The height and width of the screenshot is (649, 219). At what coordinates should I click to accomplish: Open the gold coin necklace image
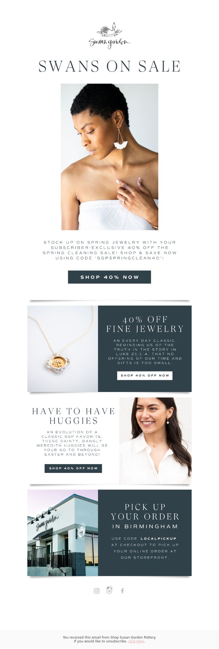(x=63, y=349)
